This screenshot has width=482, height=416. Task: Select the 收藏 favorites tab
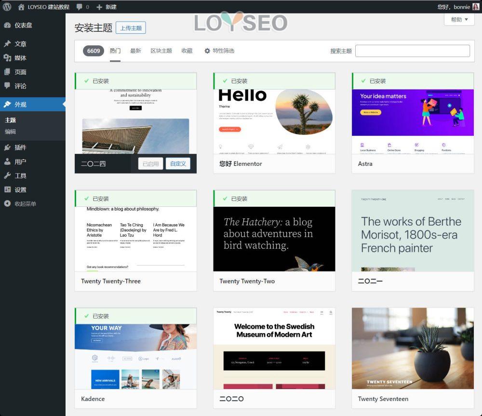(187, 51)
